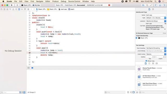Open the Editor menu
The image size is (167, 94).
[x=47, y=1]
